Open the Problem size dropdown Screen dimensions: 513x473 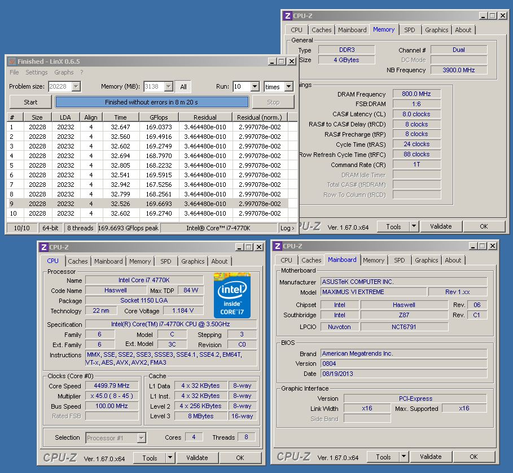(x=76, y=87)
